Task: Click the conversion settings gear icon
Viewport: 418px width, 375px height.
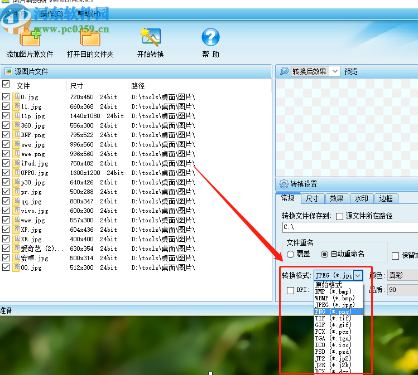Action: [x=284, y=184]
